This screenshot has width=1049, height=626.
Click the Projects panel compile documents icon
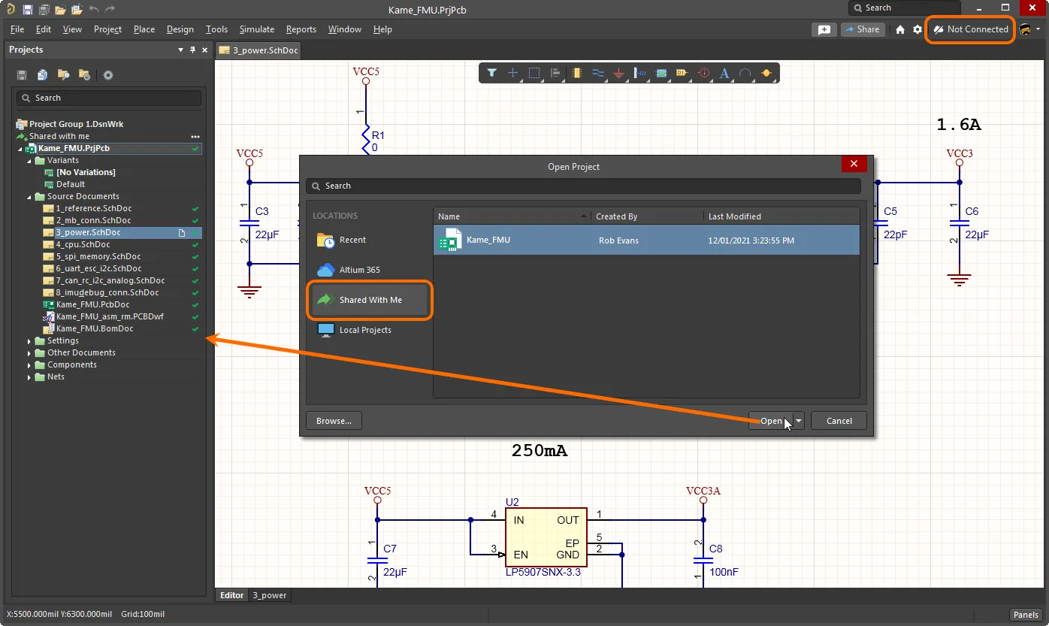click(x=43, y=75)
